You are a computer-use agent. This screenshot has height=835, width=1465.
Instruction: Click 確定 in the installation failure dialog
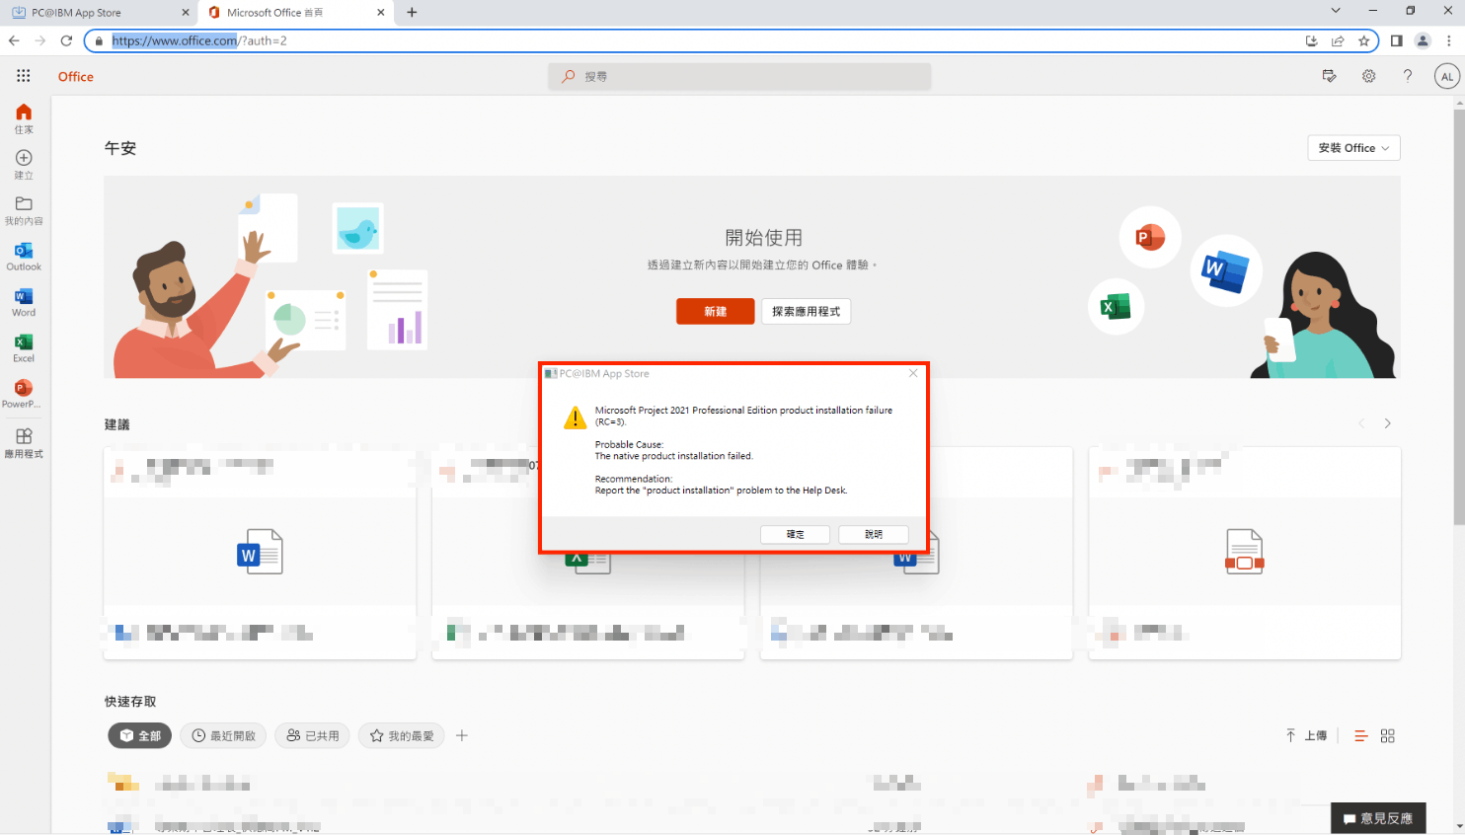coord(795,534)
